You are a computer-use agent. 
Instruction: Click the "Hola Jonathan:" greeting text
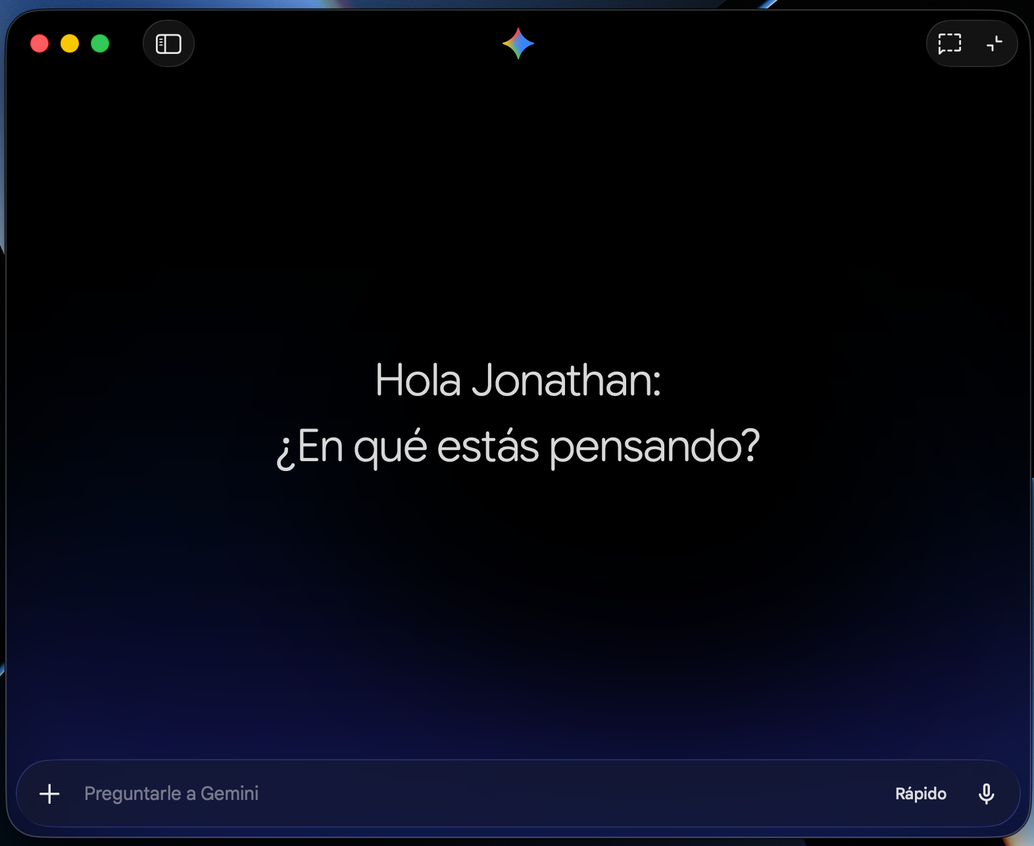point(518,380)
